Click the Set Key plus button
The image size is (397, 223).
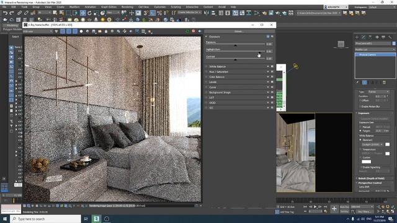coord(334,209)
